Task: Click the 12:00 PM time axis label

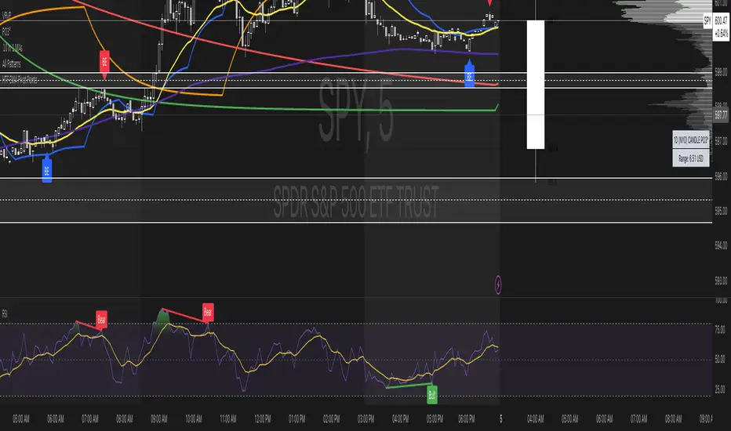Action: [263, 419]
